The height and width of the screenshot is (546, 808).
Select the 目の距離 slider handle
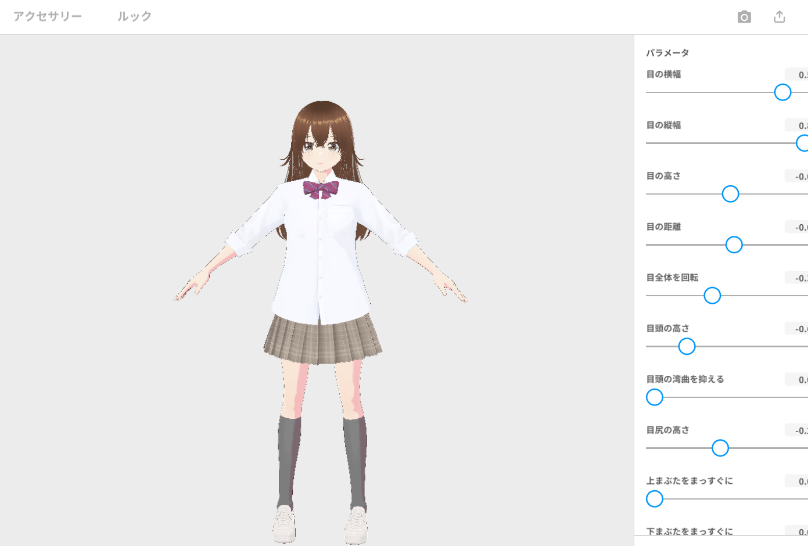point(734,245)
